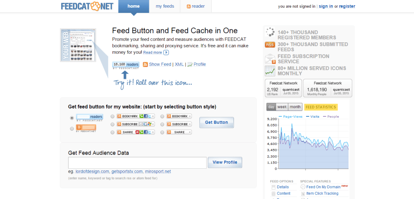Click Facebook icon on SHARE button preview
The width and height of the screenshot is (414, 199).
pyautogui.click(x=146, y=132)
